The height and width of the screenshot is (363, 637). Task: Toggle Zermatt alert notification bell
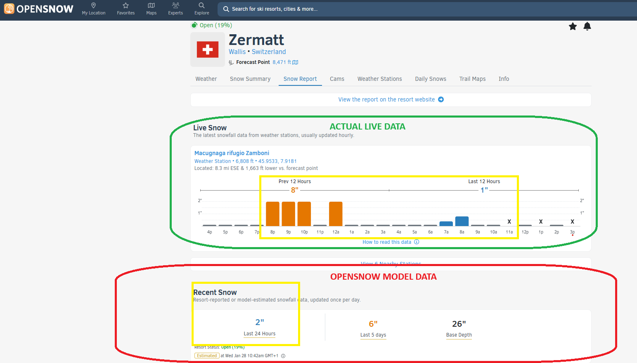click(587, 26)
